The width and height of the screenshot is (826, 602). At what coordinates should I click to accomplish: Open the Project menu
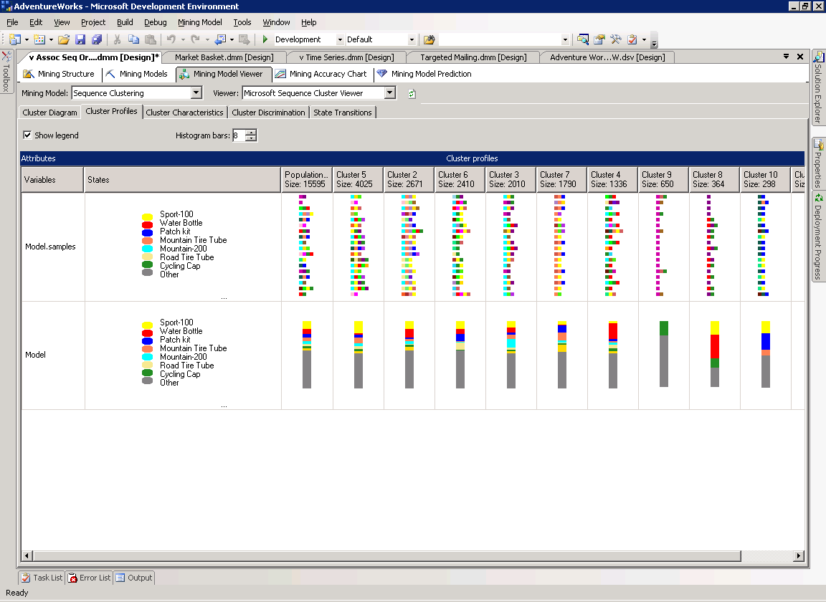tap(93, 22)
